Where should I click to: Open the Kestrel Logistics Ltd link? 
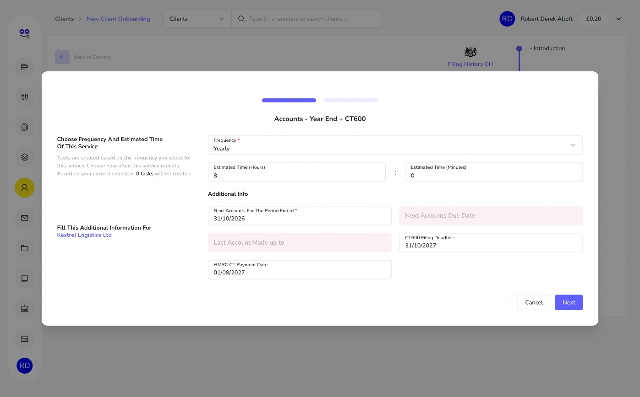pos(84,235)
